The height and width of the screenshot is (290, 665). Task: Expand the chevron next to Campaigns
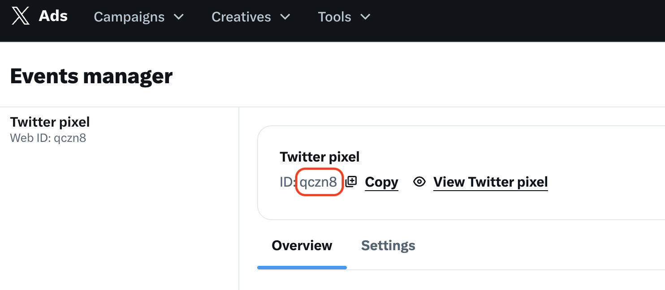(x=179, y=17)
